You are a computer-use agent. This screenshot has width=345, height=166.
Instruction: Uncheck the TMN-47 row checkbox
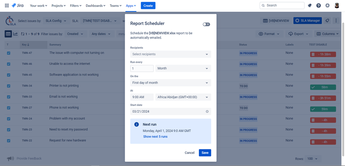(9, 53)
